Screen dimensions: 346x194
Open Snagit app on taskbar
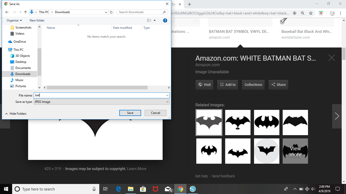coord(193,189)
